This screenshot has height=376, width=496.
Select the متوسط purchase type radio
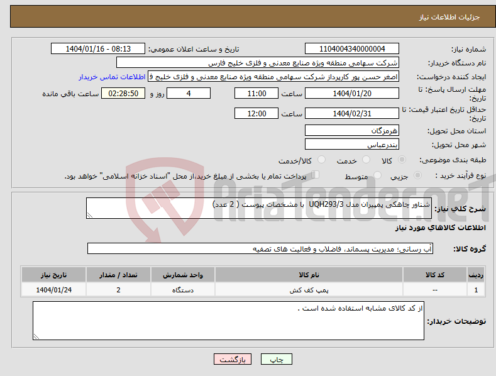coord(377,175)
